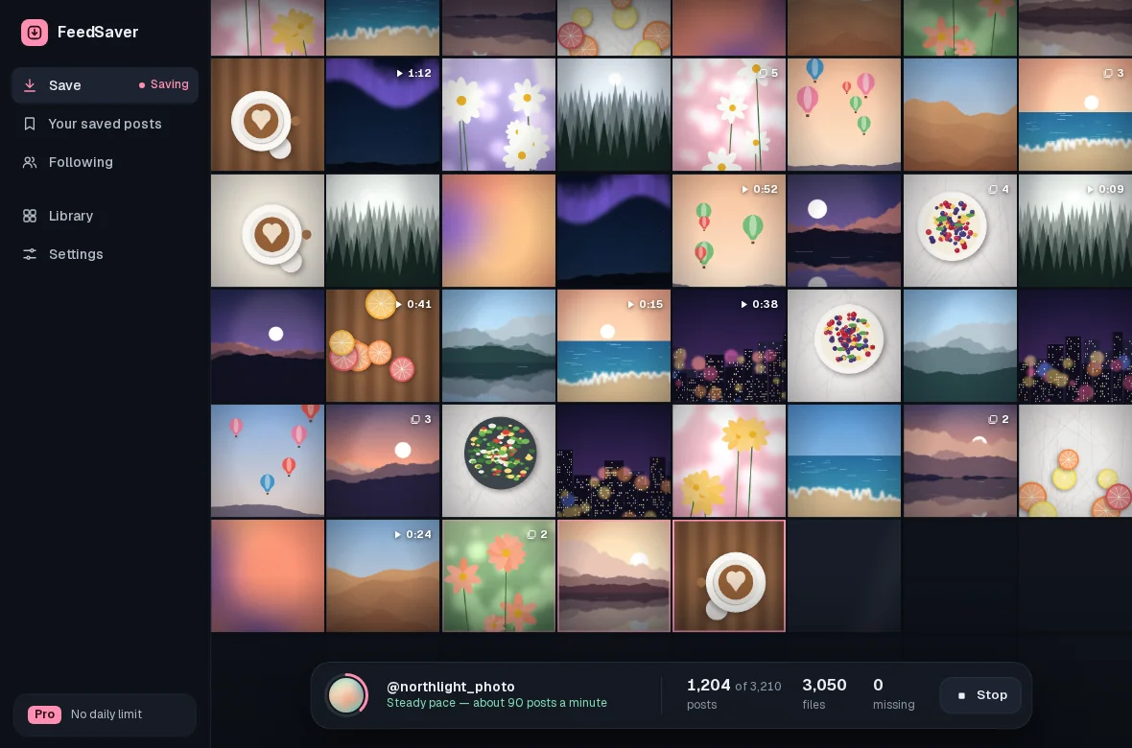Image resolution: width=1132 pixels, height=748 pixels.
Task: Open the hot air balloons on blue sky post
Action: [x=267, y=460]
